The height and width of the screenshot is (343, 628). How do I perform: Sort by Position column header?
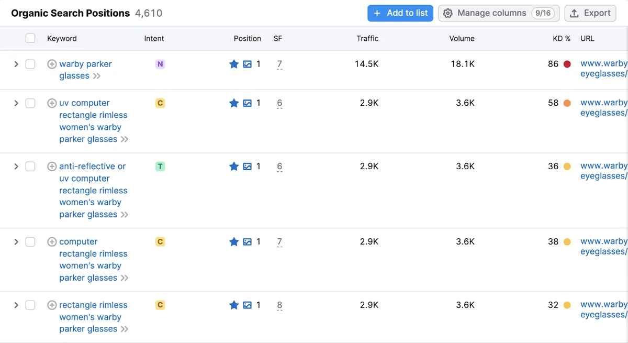(x=247, y=39)
